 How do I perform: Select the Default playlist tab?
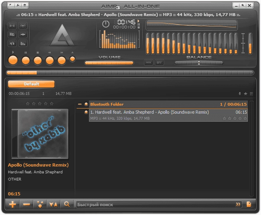[31, 84]
